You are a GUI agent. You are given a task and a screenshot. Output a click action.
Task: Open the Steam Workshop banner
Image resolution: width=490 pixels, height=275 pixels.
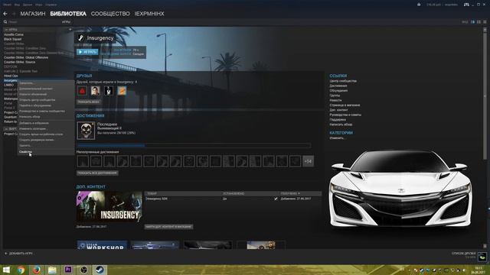(102, 244)
